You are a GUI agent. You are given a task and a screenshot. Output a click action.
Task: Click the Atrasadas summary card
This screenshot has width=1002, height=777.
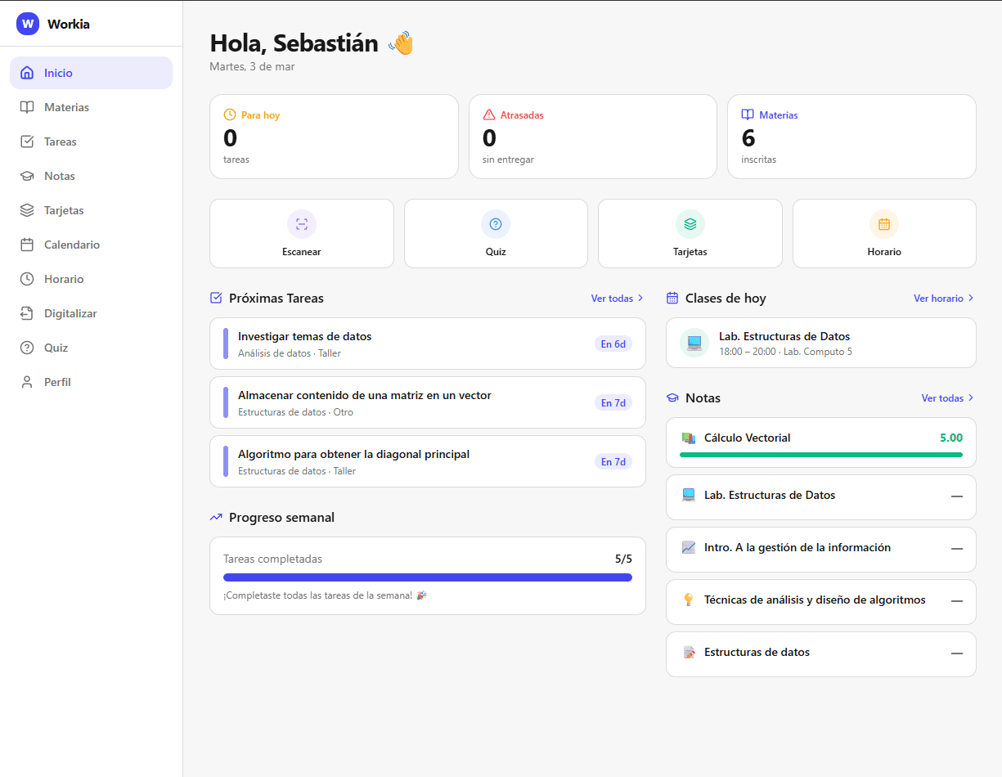pos(592,136)
